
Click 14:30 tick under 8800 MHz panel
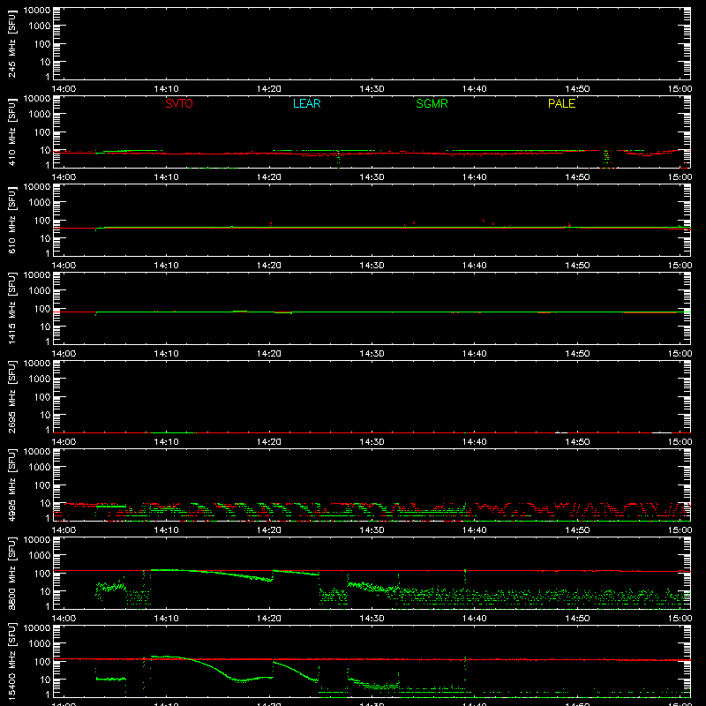click(x=372, y=619)
